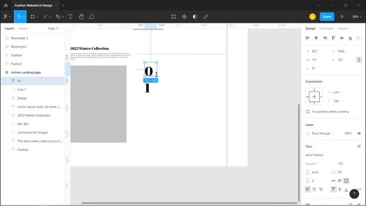Switch to the Inspect tab

pyautogui.click(x=343, y=29)
